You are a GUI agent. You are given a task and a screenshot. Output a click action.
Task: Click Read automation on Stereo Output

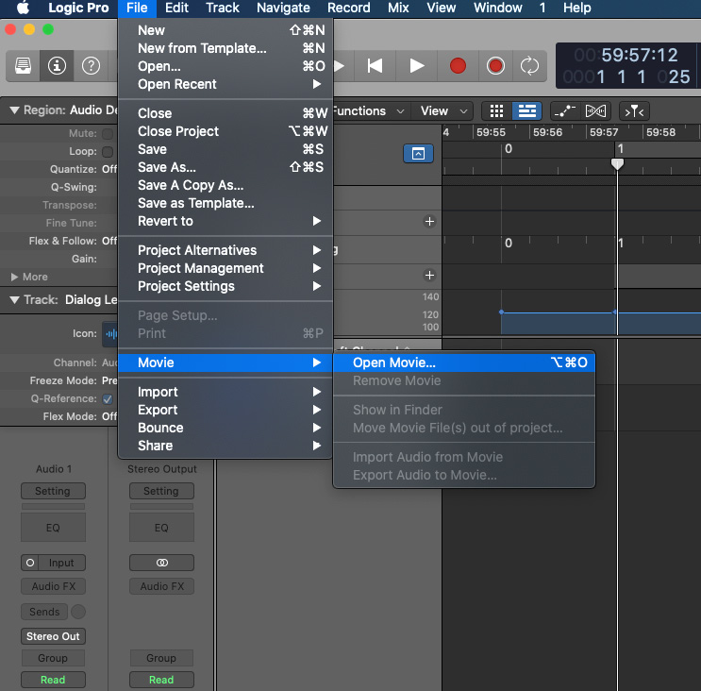[x=161, y=680]
